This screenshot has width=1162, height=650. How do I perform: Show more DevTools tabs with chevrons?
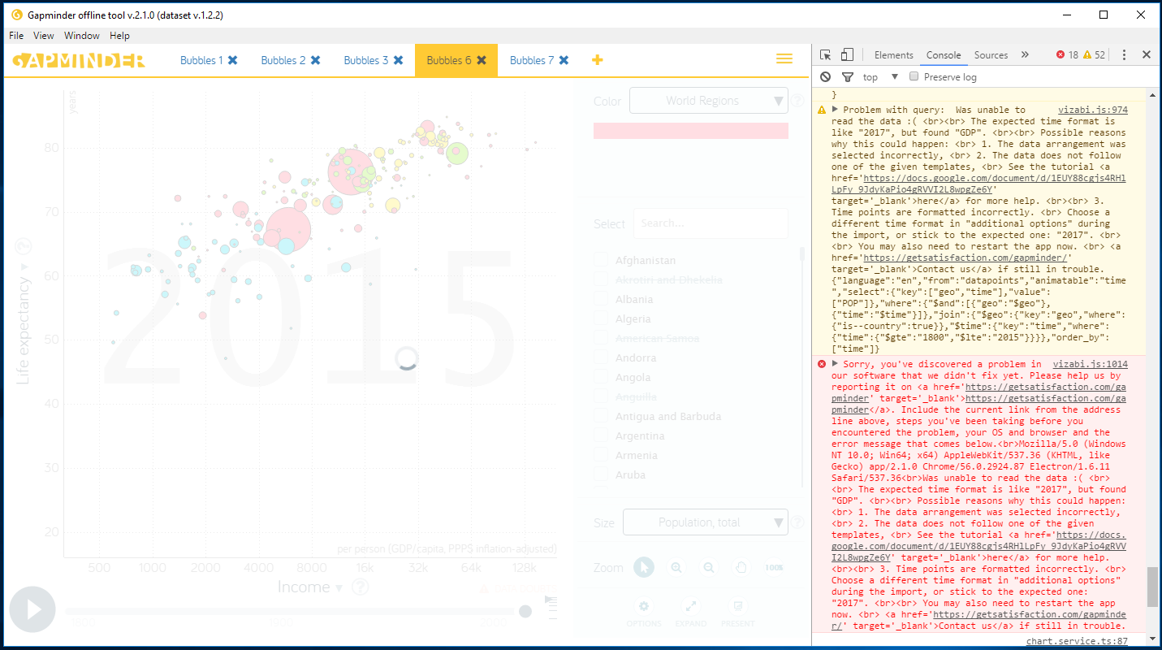pyautogui.click(x=1025, y=55)
